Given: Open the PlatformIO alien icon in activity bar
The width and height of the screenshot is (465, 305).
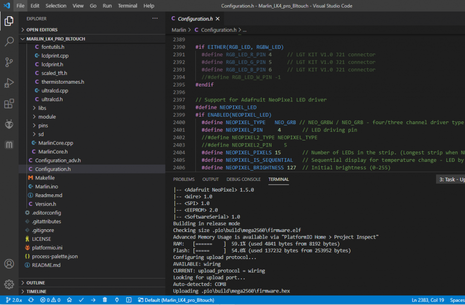Looking at the screenshot, I should point(9,124).
